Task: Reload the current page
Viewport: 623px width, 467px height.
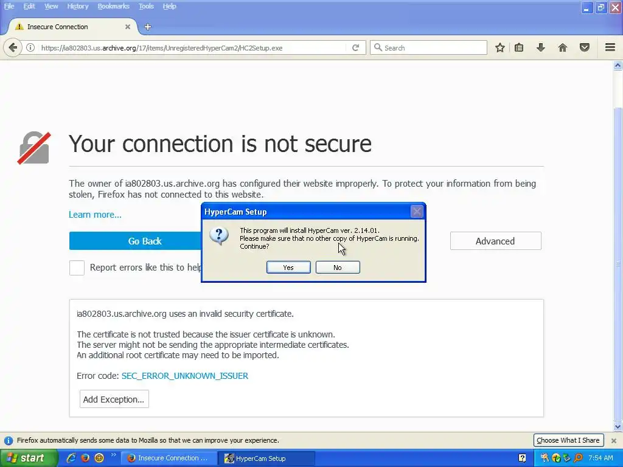Action: tap(355, 48)
